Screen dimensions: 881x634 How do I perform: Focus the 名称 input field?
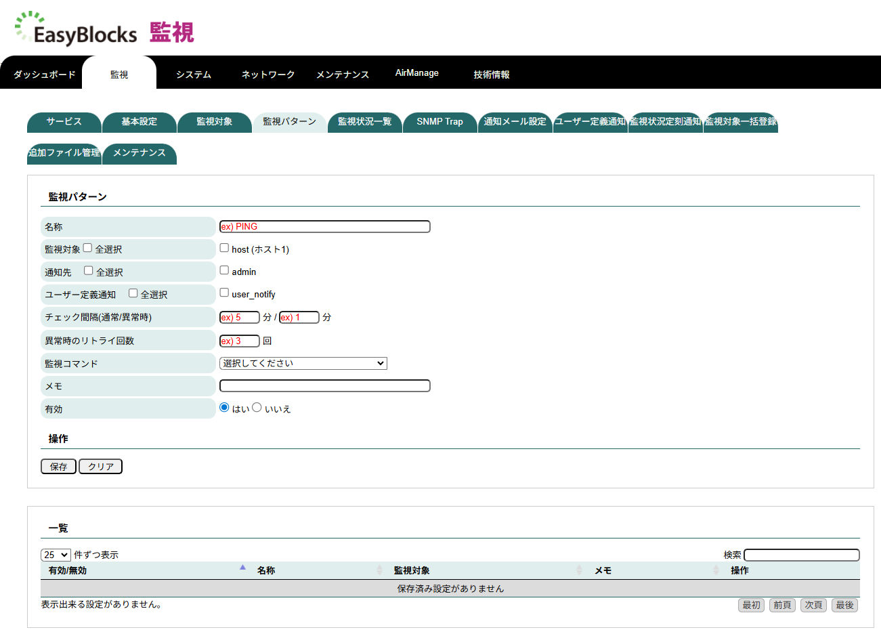pyautogui.click(x=325, y=227)
